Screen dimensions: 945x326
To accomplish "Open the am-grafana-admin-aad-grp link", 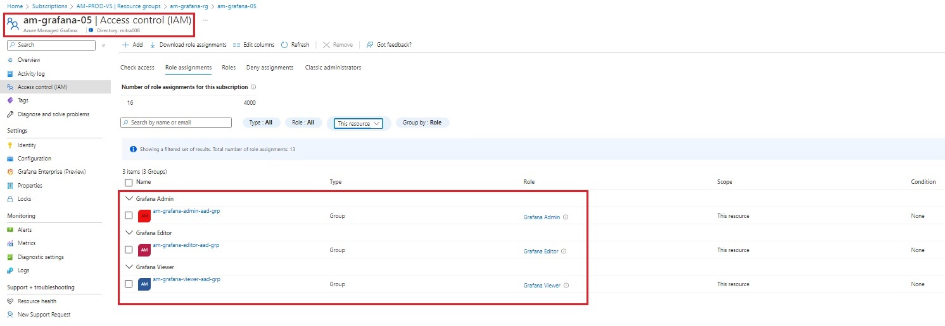I will (186, 211).
